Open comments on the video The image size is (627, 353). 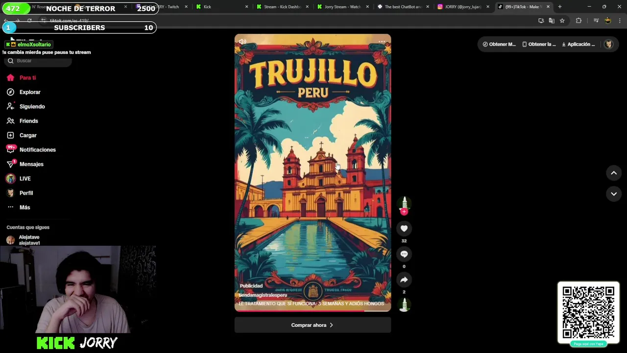click(404, 254)
